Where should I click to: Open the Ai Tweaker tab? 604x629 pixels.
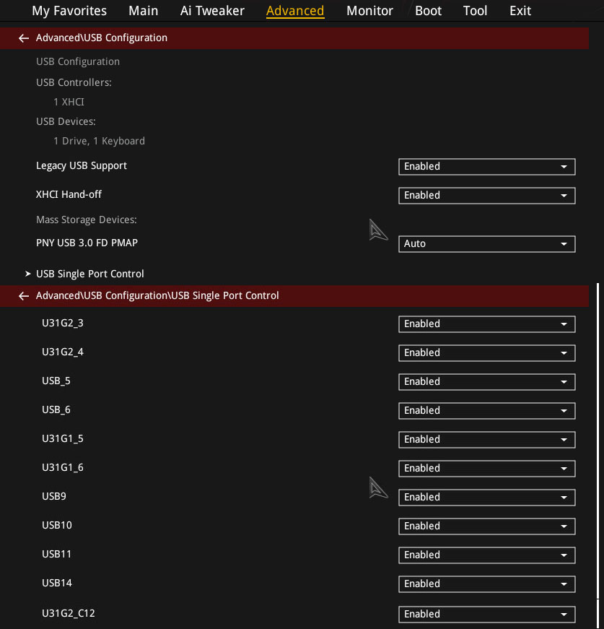coord(212,11)
